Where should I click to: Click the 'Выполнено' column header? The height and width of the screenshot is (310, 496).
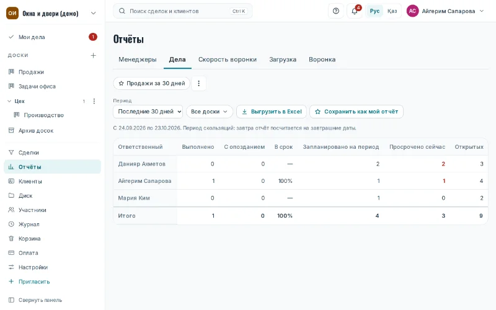[198, 147]
